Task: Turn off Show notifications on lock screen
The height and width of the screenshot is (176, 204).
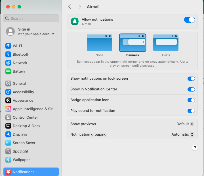Action: [191, 79]
